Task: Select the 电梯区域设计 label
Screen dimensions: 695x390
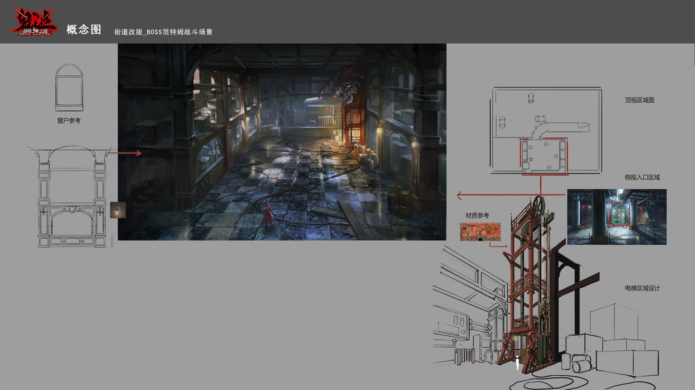Action: tap(642, 288)
